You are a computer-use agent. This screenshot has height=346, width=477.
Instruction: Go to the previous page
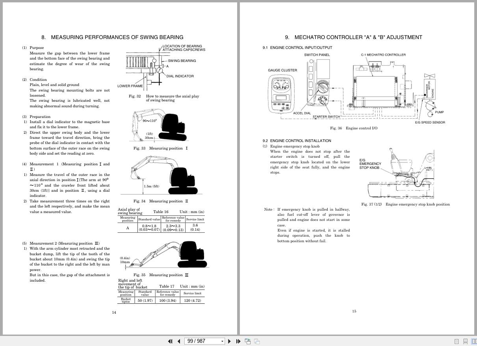(179, 341)
